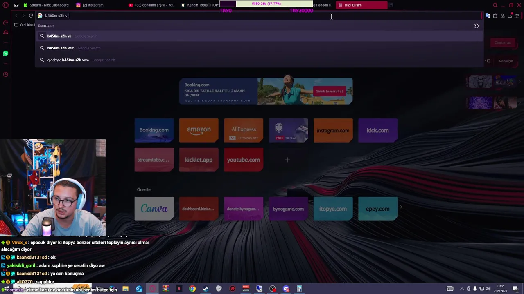
Task: Open the smiley feedback icon in suggestions
Action: [x=476, y=26]
